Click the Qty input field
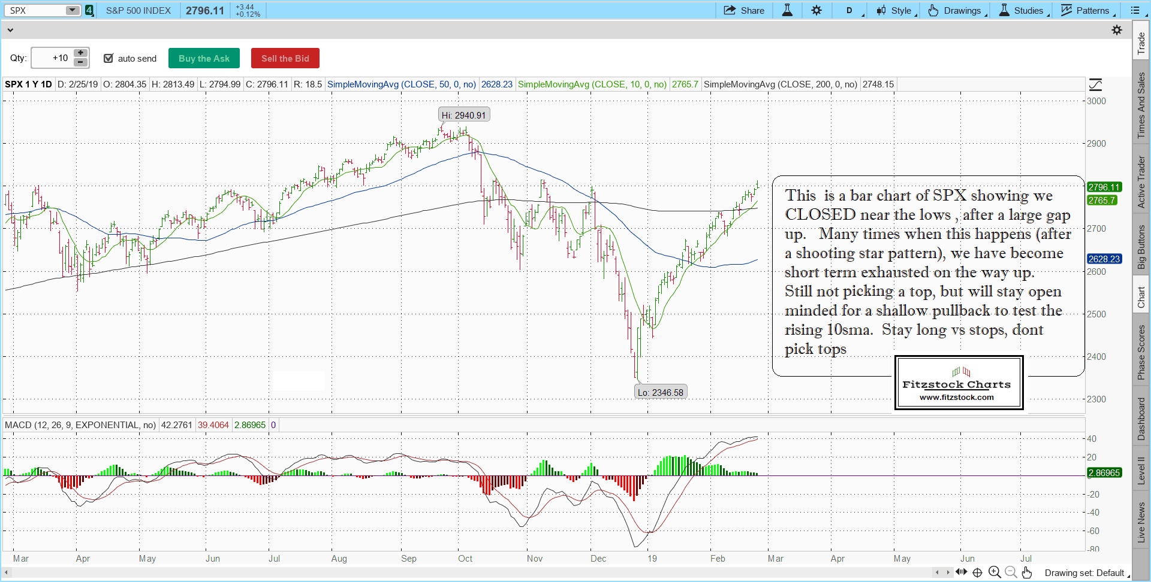The height and width of the screenshot is (582, 1151). click(52, 58)
